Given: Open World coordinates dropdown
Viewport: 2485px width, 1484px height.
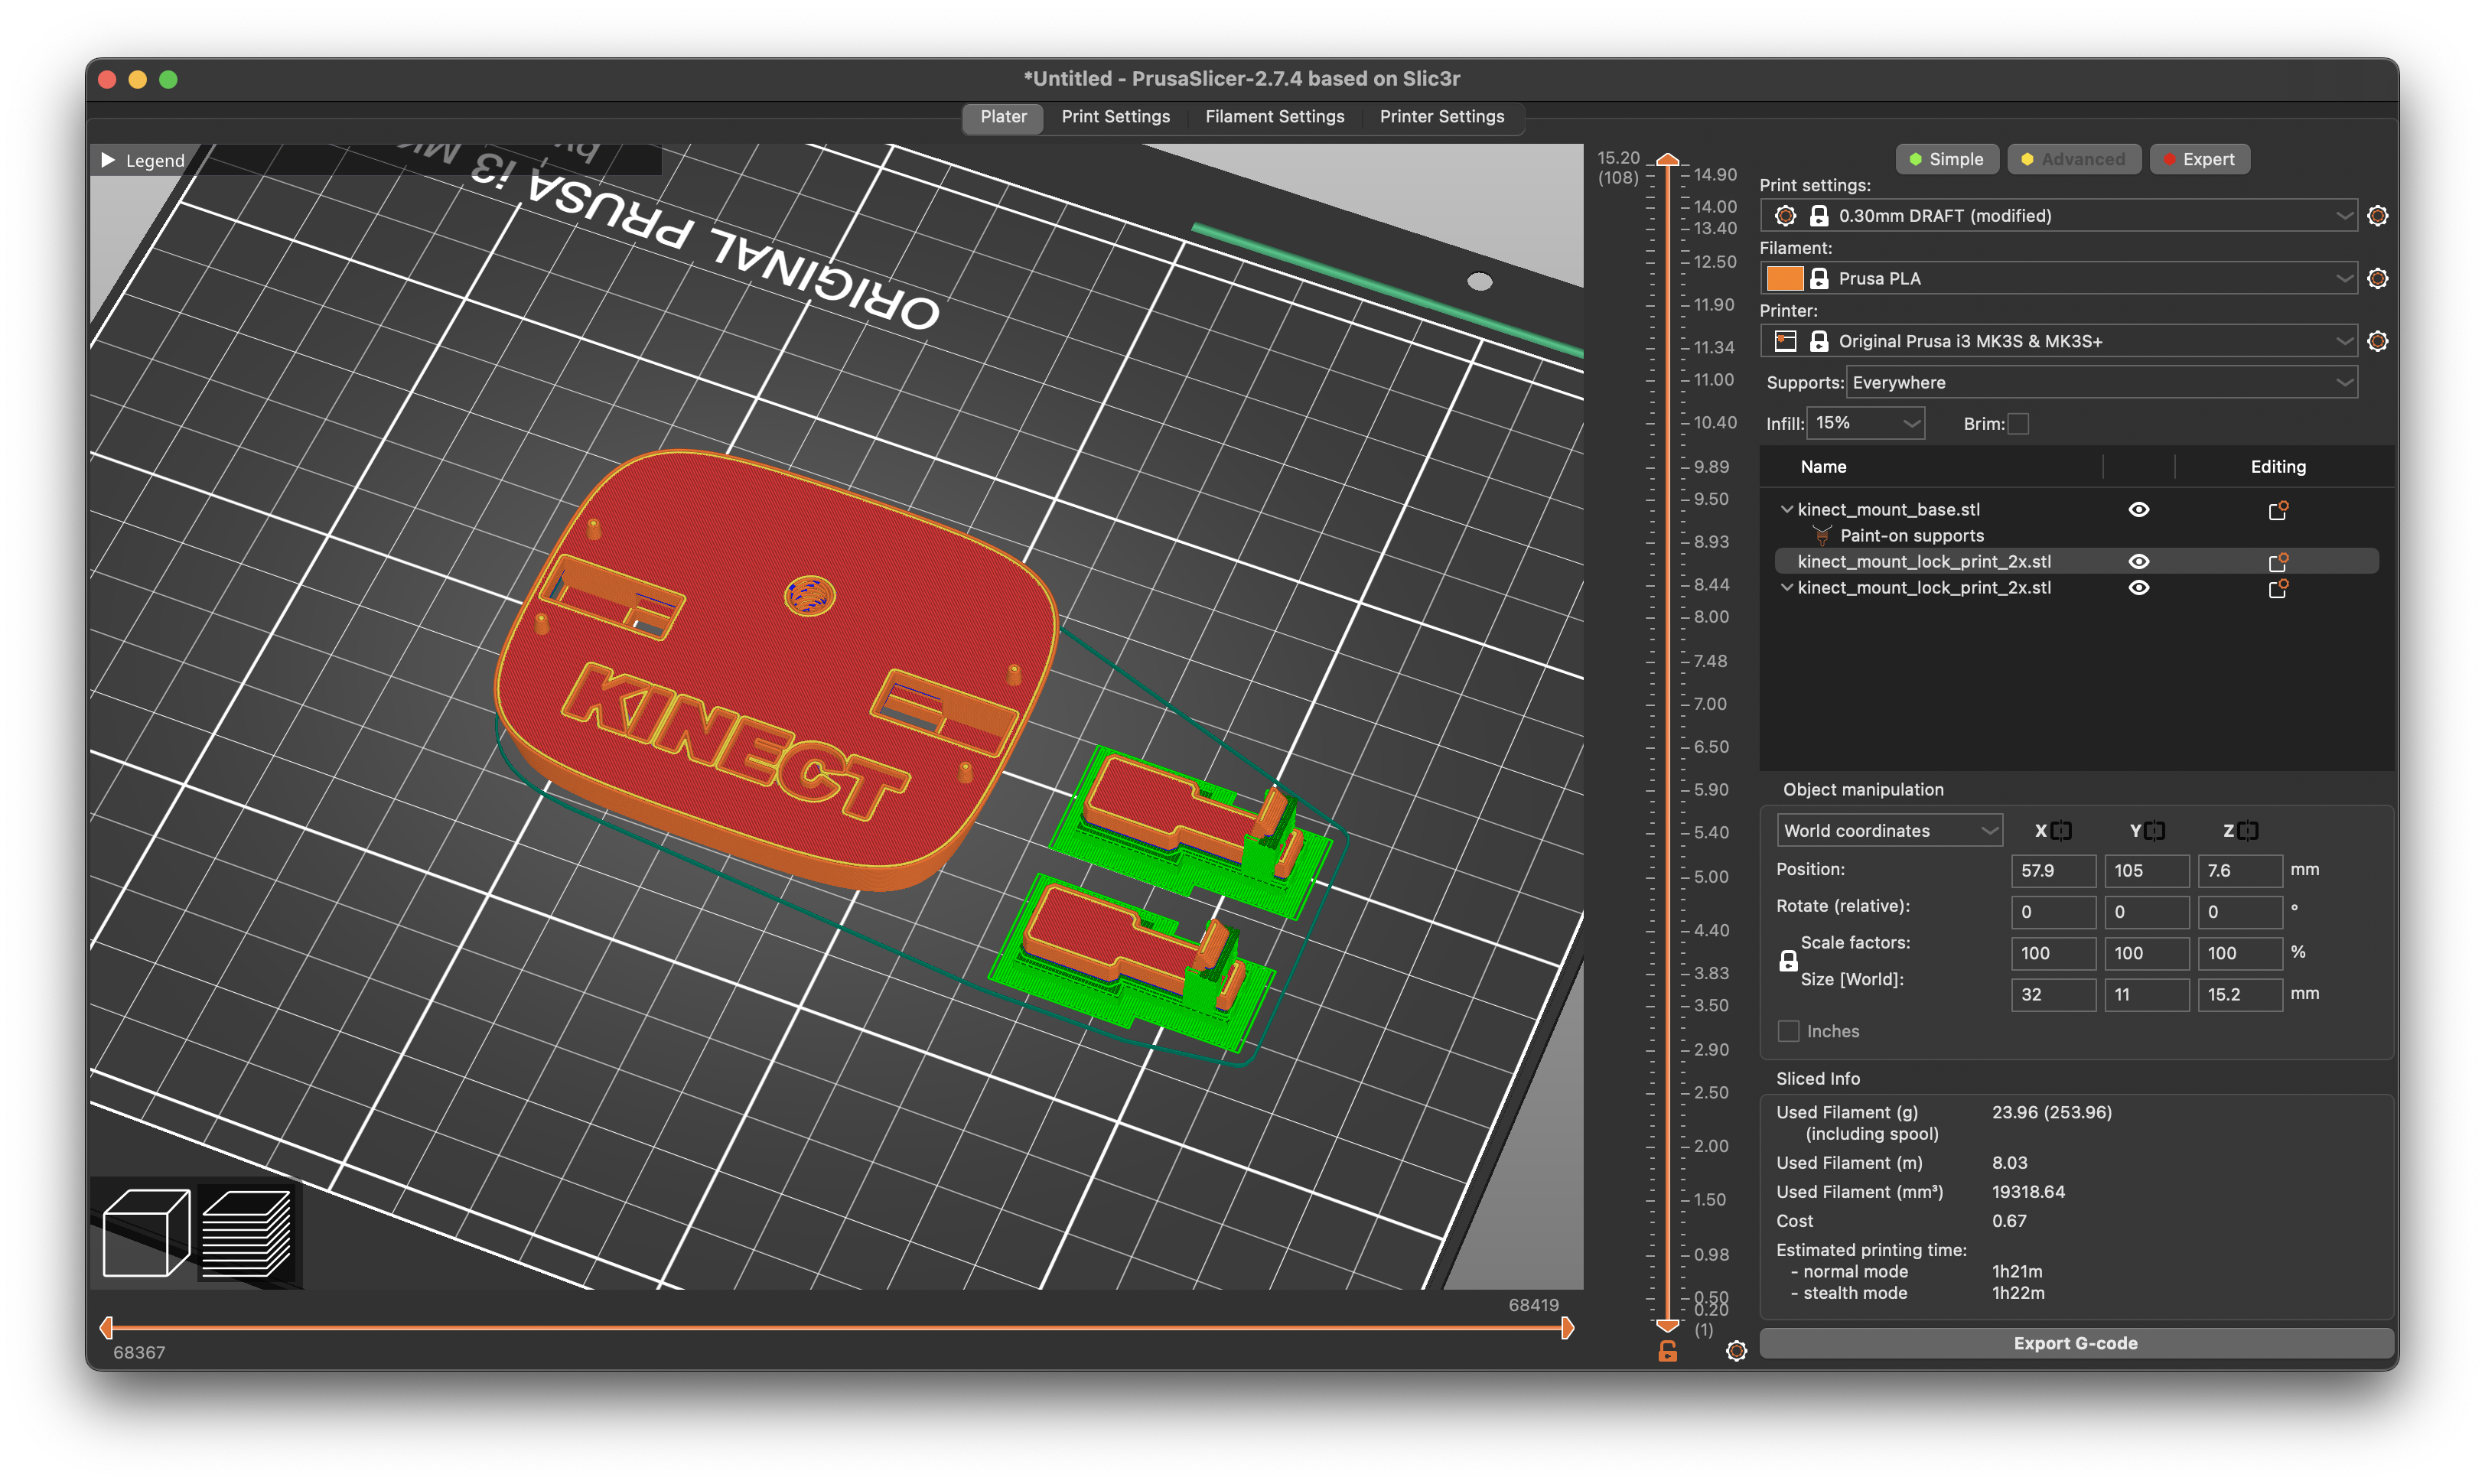Looking at the screenshot, I should (x=1889, y=831).
